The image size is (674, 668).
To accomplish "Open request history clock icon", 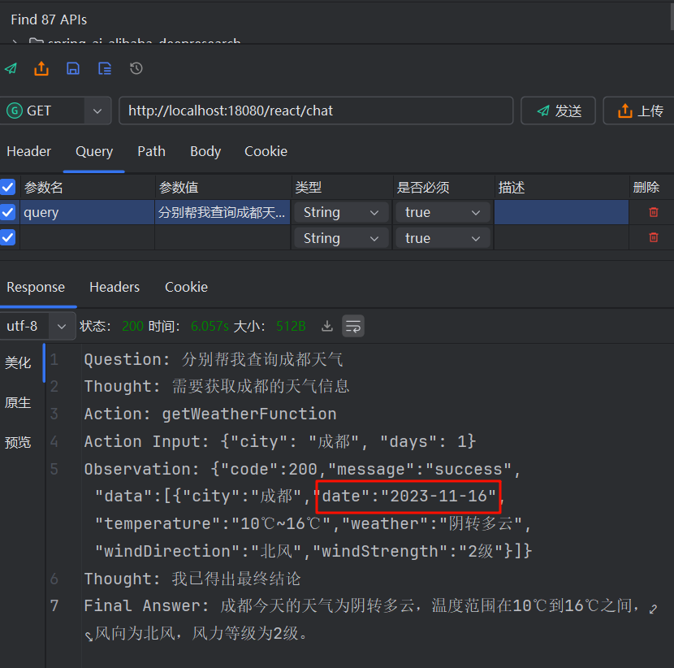I will pos(136,68).
